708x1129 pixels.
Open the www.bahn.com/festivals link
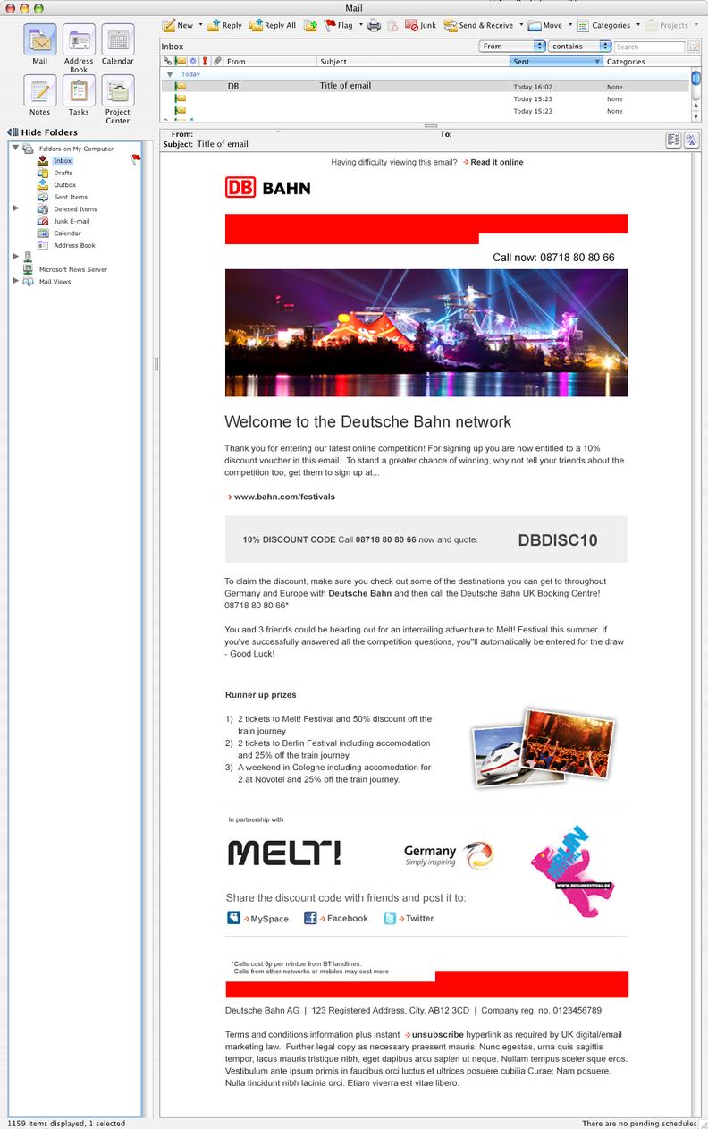[284, 496]
